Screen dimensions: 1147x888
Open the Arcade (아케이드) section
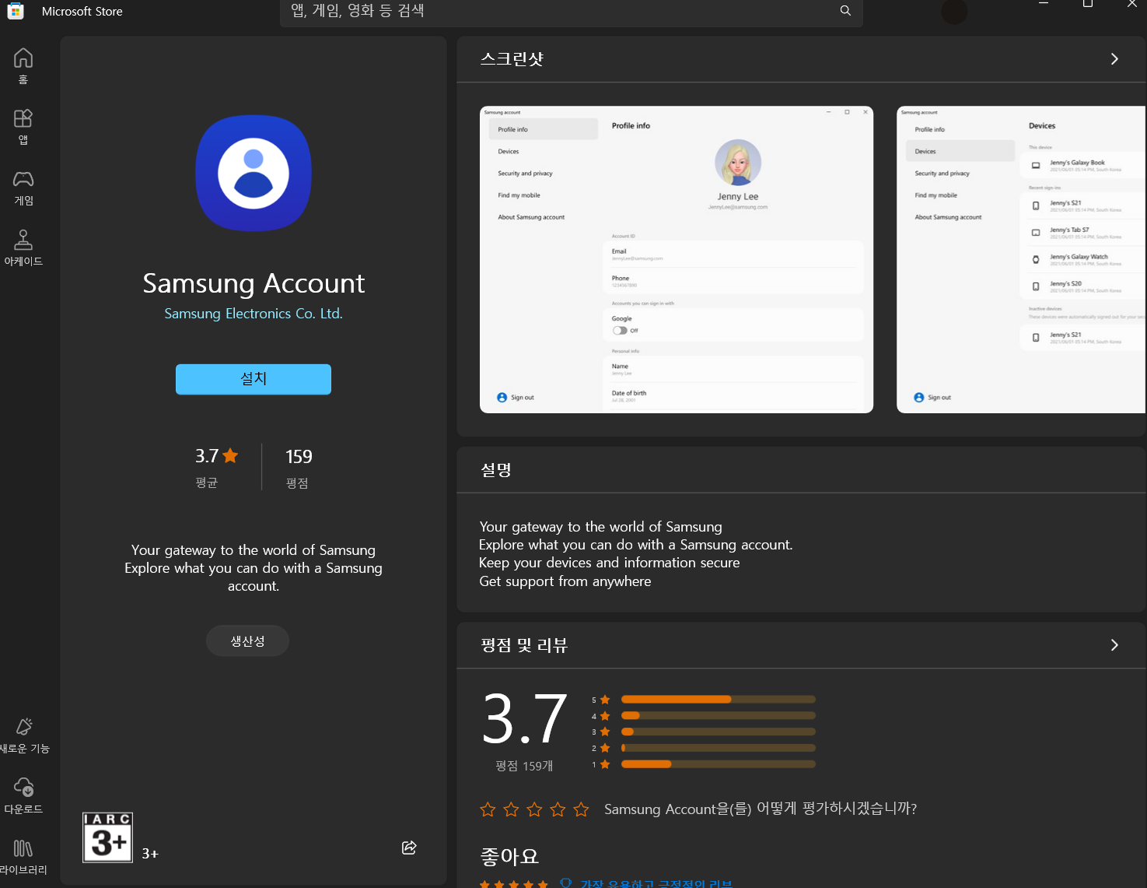click(23, 248)
